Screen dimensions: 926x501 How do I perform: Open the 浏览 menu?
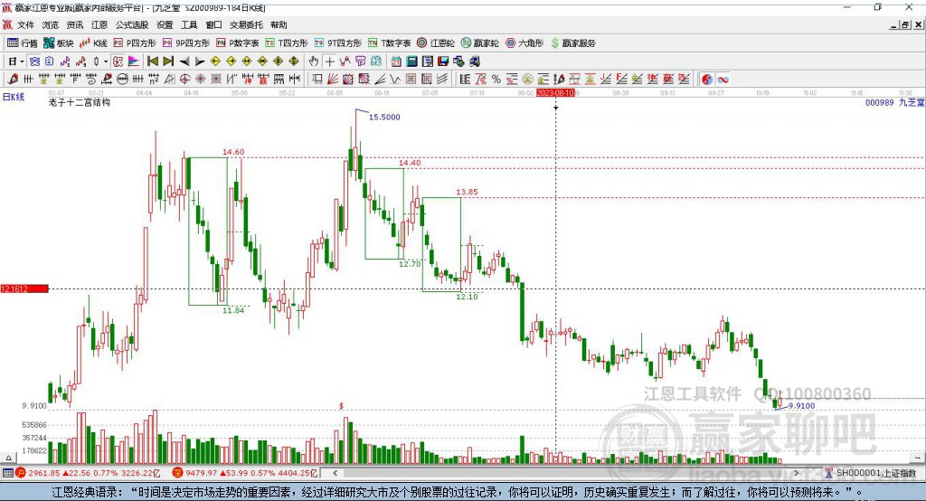(51, 24)
